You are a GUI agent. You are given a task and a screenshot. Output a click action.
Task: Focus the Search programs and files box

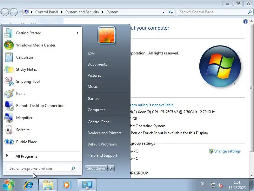click(x=42, y=168)
